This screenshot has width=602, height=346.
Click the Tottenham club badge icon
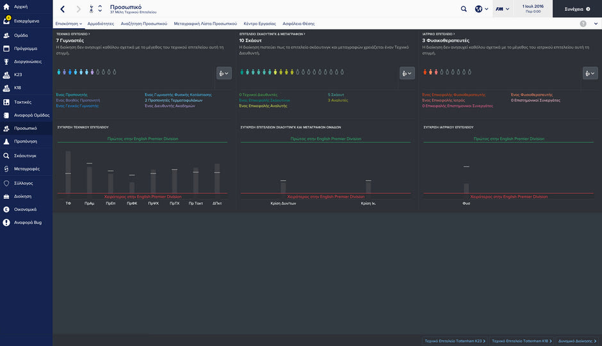point(90,9)
